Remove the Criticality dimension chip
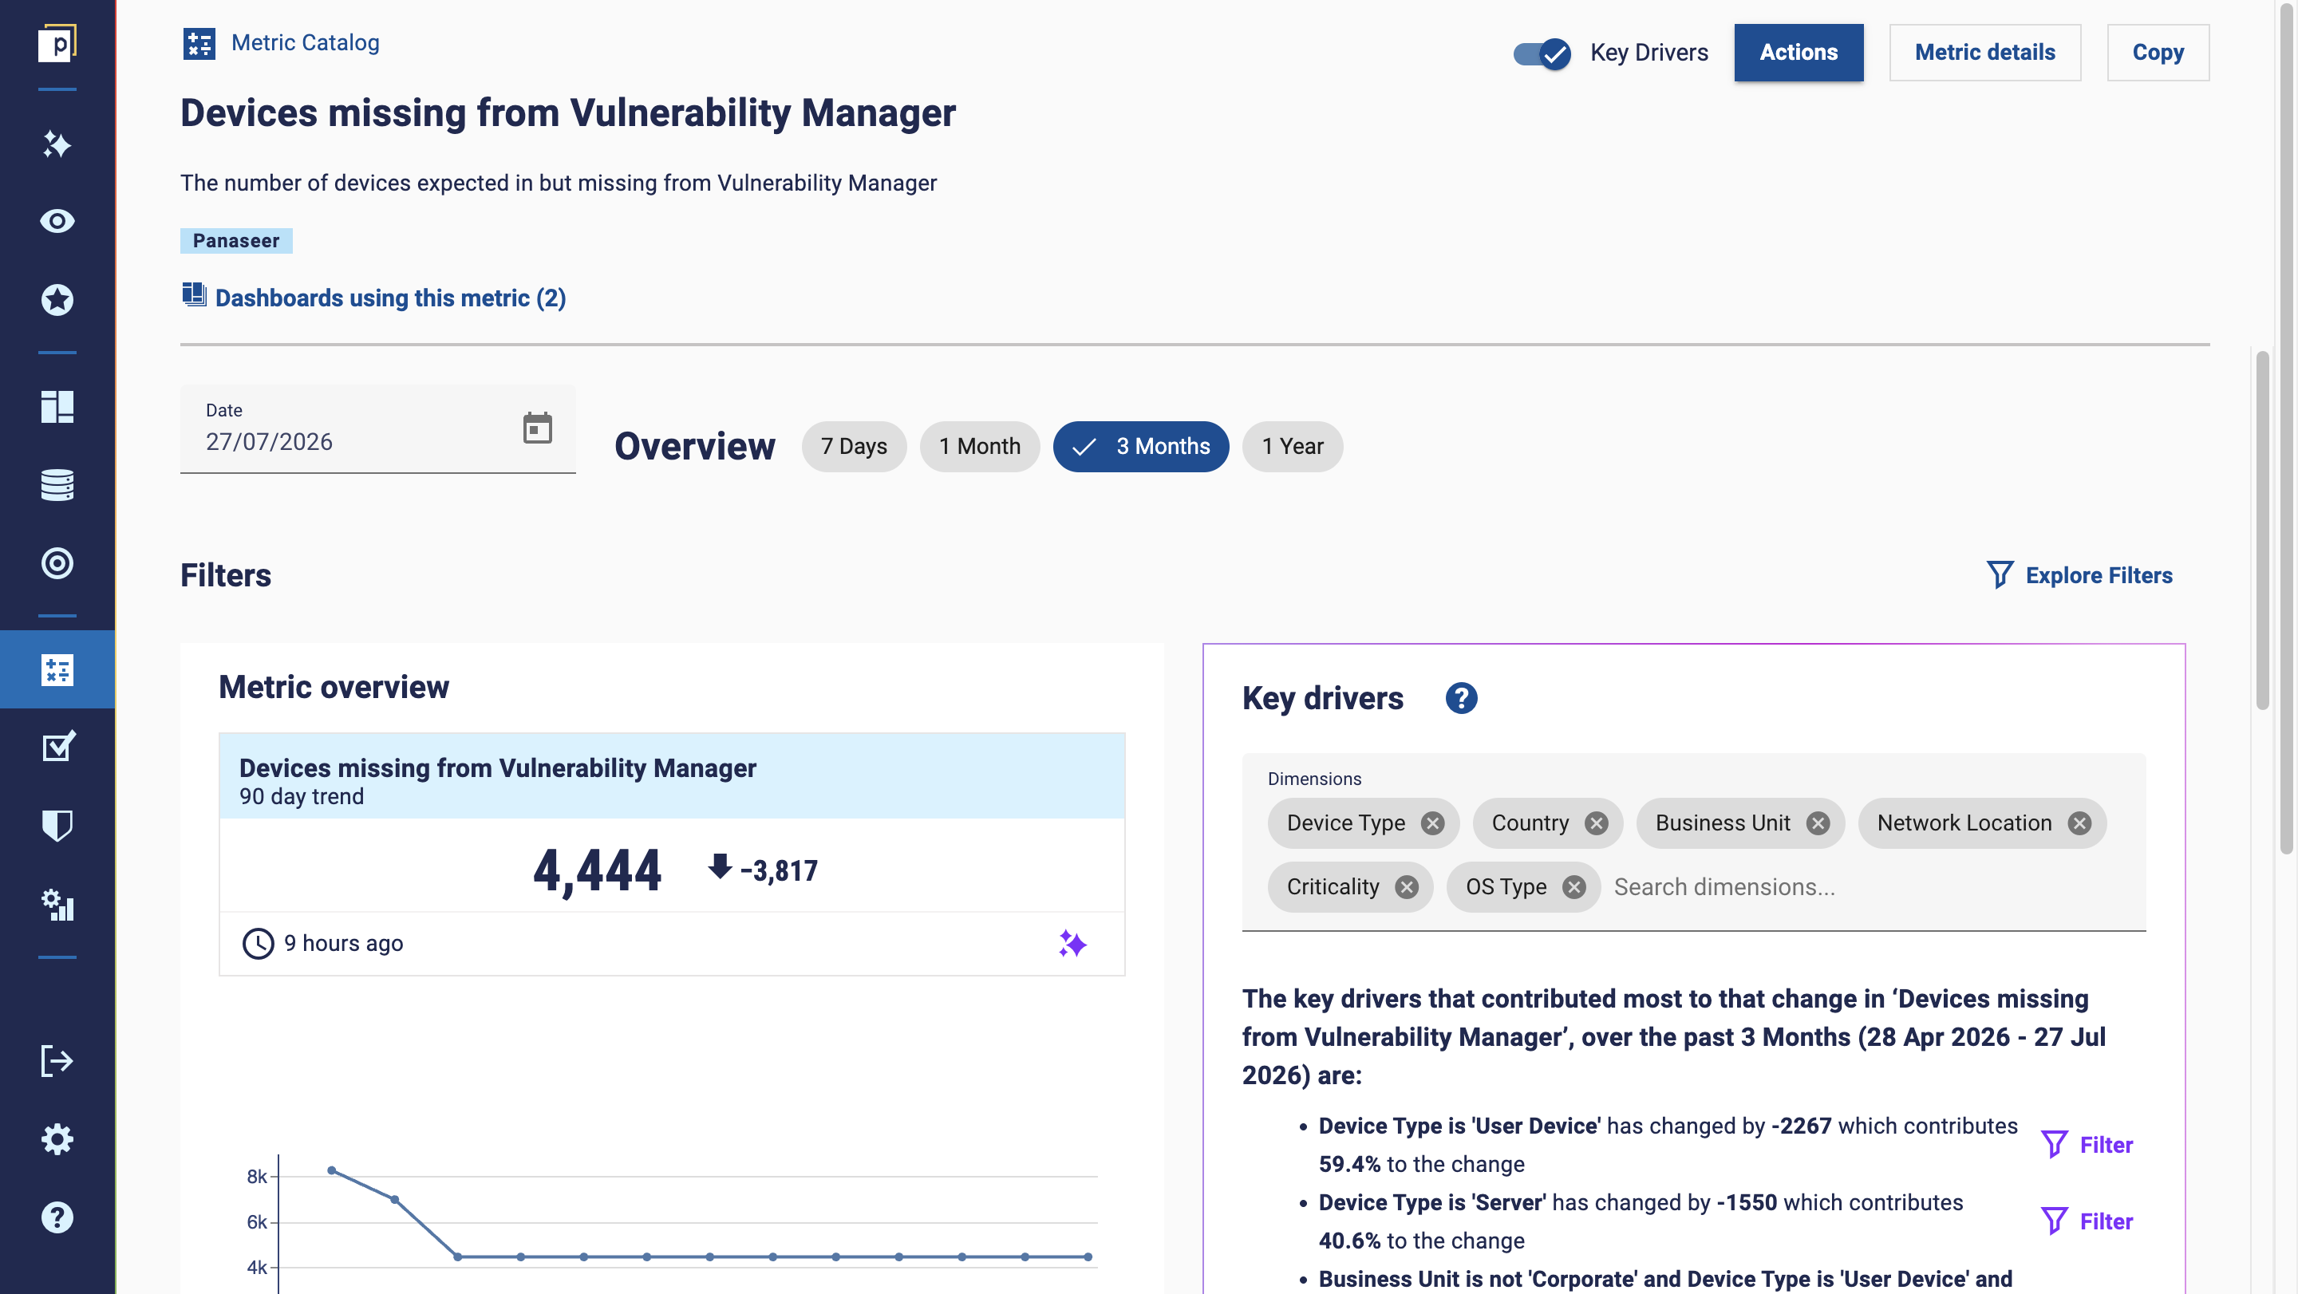 pyautogui.click(x=1407, y=887)
